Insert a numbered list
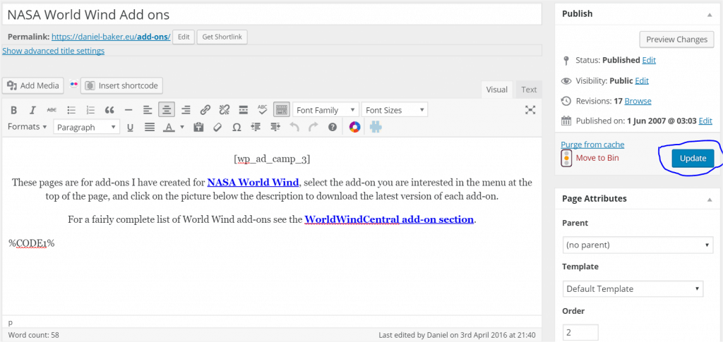Image resolution: width=723 pixels, height=342 pixels. point(90,110)
